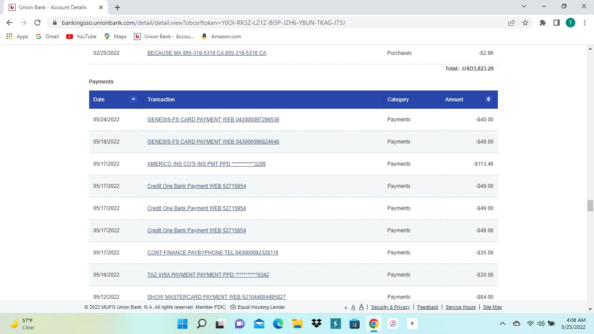
Task: Open the Site Map footer link
Action: pyautogui.click(x=492, y=307)
